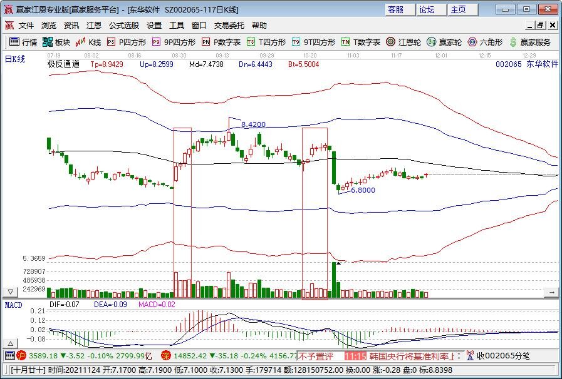This screenshot has height=379, width=562.
Task: Click the app icon in the title bar
Action: pyautogui.click(x=8, y=9)
